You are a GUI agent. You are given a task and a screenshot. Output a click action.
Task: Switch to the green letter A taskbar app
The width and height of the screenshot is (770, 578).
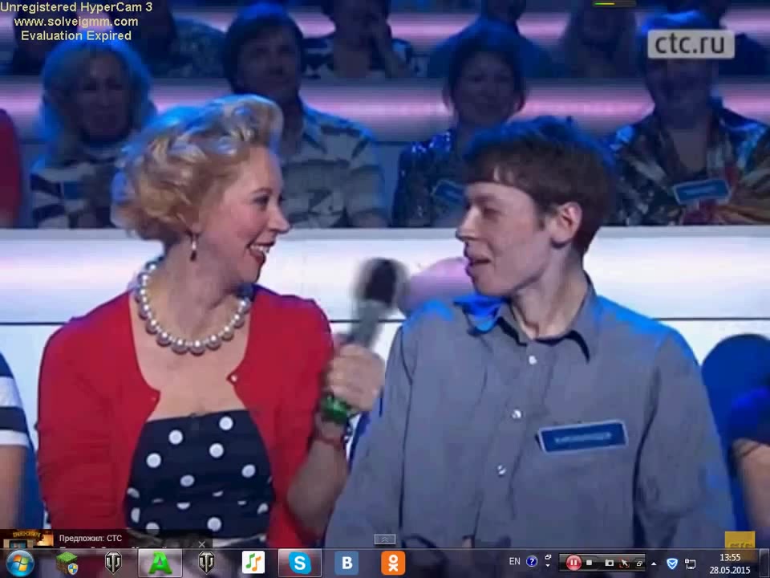pos(160,563)
